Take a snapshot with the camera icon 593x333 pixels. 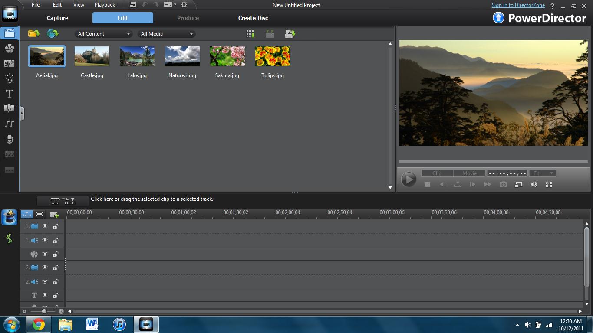click(x=503, y=184)
